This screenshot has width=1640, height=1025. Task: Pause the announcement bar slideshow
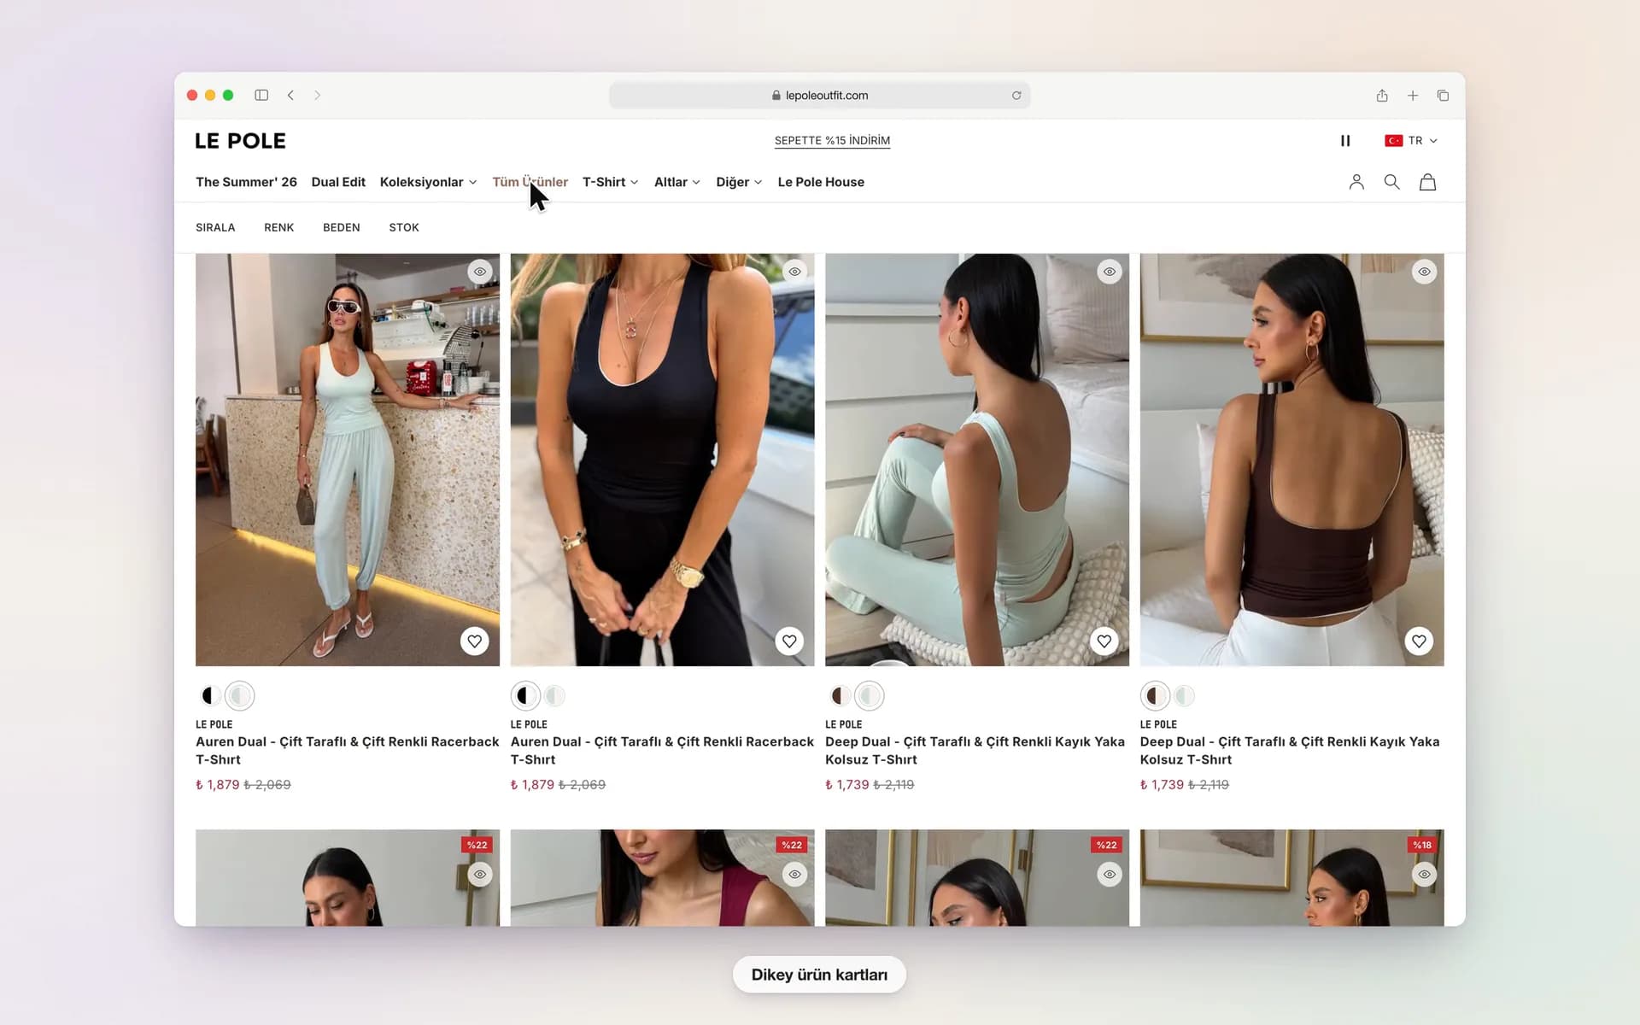coord(1345,141)
